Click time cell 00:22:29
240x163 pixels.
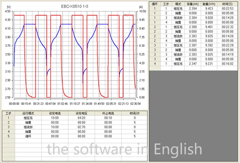coord(227,45)
